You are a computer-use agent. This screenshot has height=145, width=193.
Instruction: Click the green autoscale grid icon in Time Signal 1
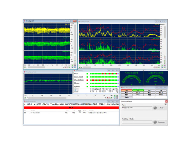tap(72, 65)
